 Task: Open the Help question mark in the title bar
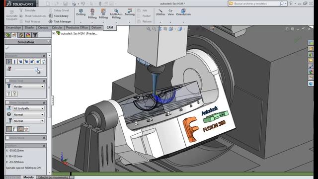coord(291,3)
